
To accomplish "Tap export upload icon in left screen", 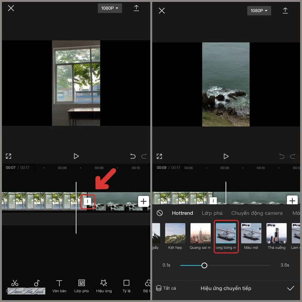I will coord(136,8).
